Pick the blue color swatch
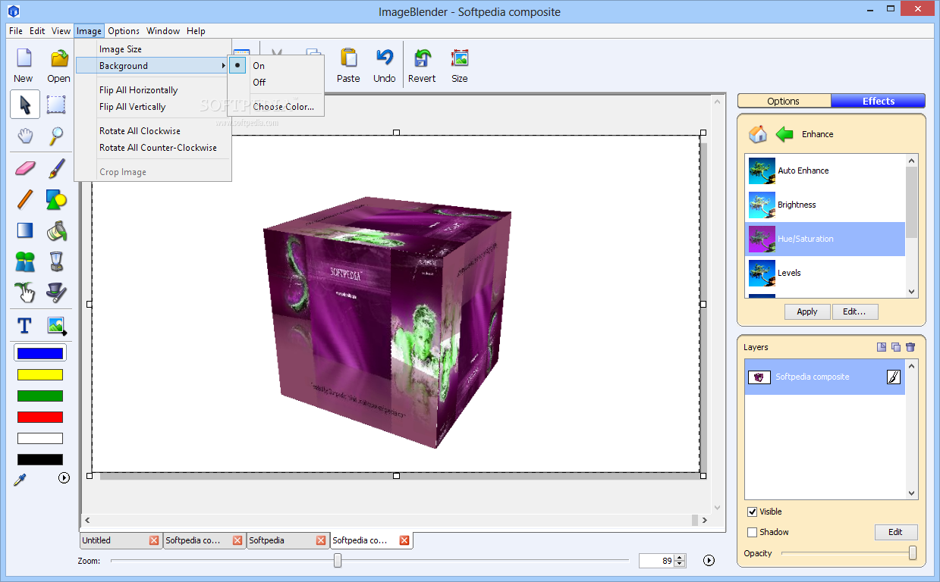Screen dimensions: 940x582 point(40,353)
